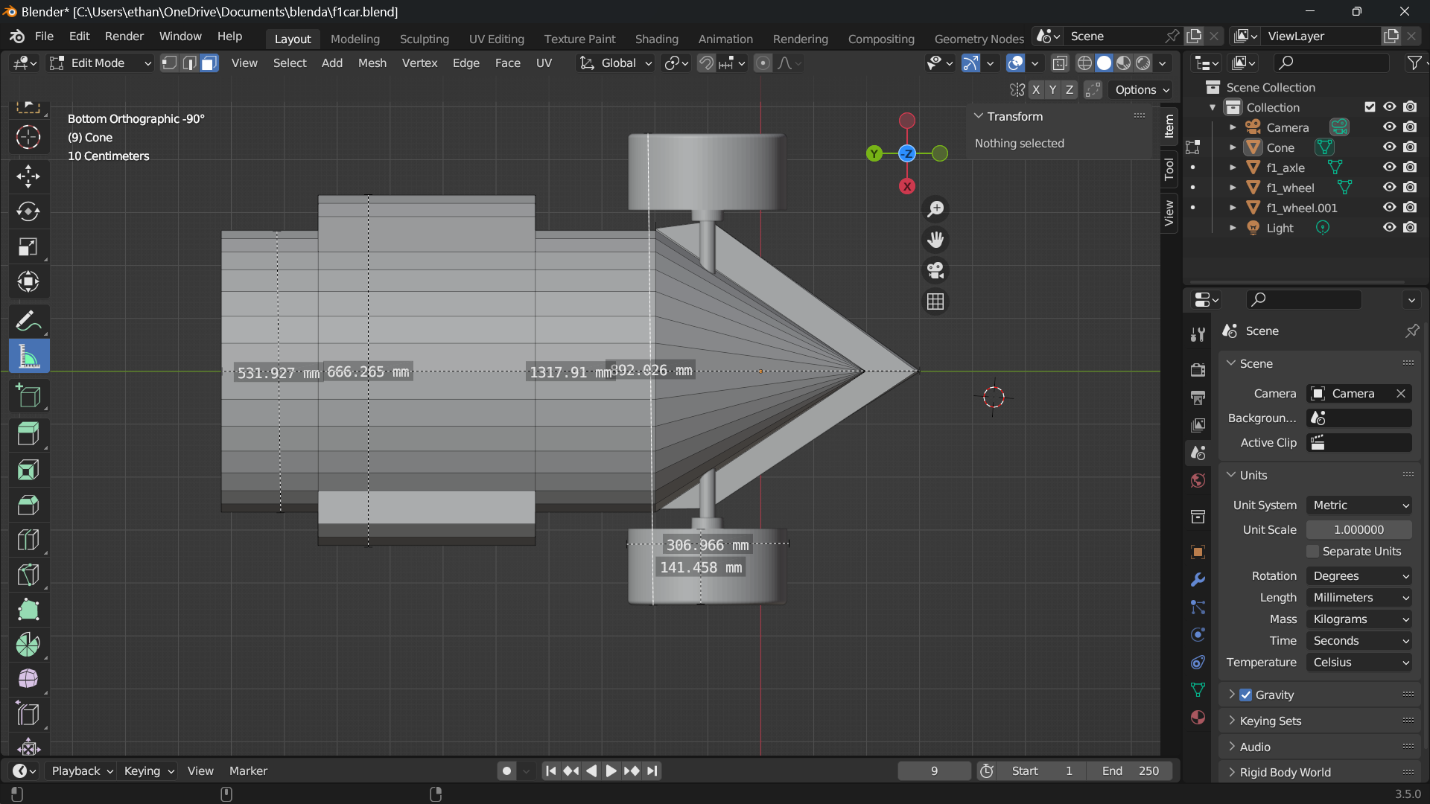Select the Rotate tool
Viewport: 1430px width, 804px height.
[28, 211]
